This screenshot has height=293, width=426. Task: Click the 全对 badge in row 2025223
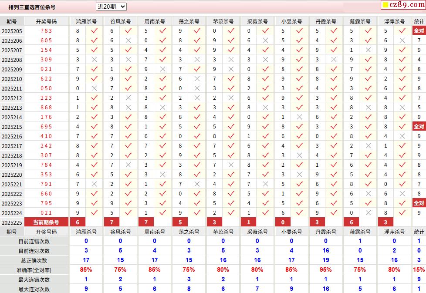(x=419, y=203)
